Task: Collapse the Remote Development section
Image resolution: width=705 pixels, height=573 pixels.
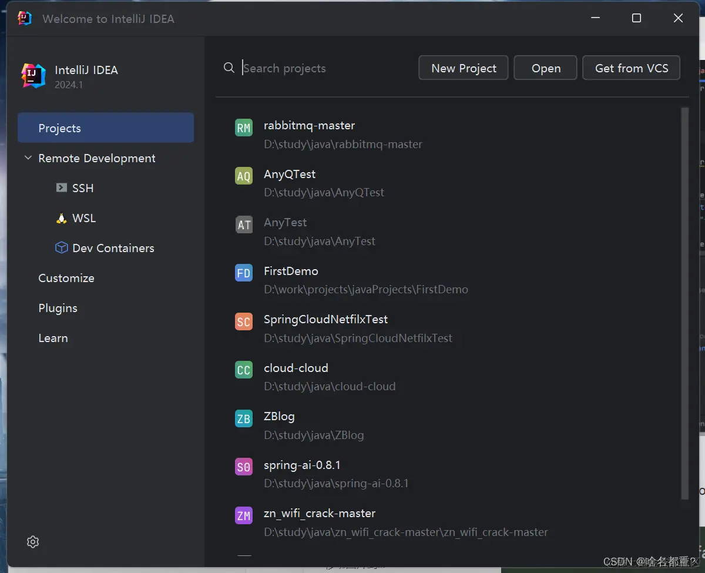Action: (28, 158)
